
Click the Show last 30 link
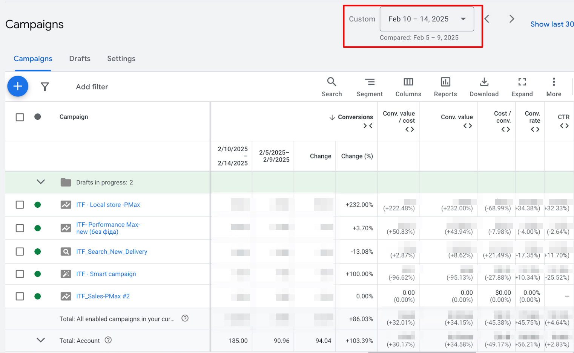coord(552,24)
